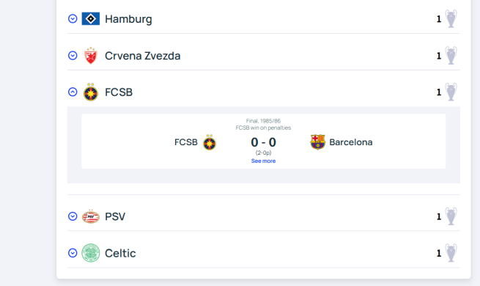Click the Barcelona crest in the final
The image size is (480, 286).
coord(318,142)
